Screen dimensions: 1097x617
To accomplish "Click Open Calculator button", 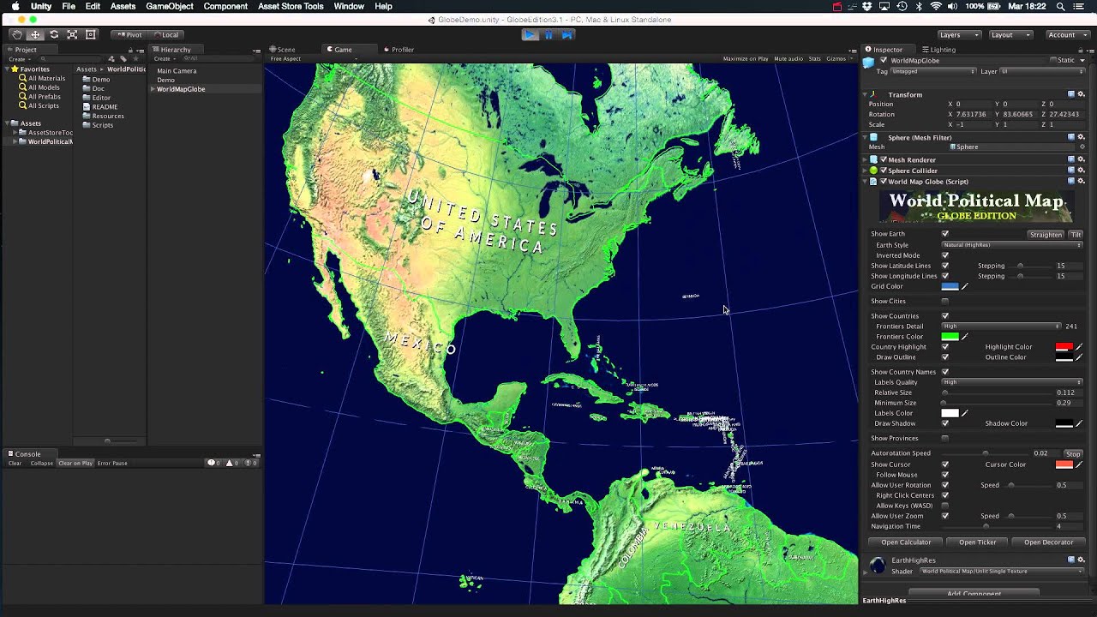I will pos(906,542).
